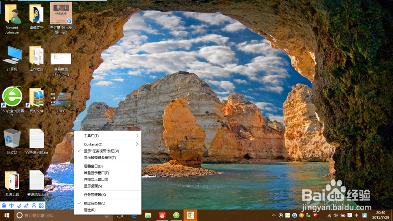Launch Microsoft Edge from taskbar

134,215
